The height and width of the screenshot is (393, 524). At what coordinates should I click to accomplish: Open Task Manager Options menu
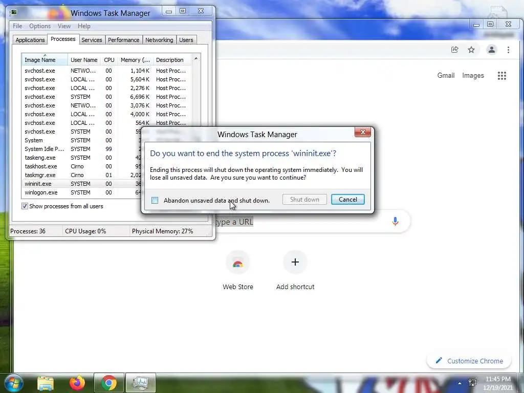[40, 26]
